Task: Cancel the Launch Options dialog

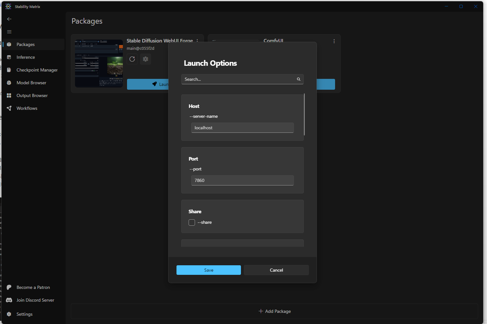Action: (x=276, y=270)
